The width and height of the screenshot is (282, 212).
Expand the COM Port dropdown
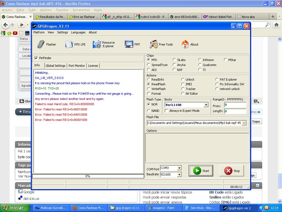[179, 168]
